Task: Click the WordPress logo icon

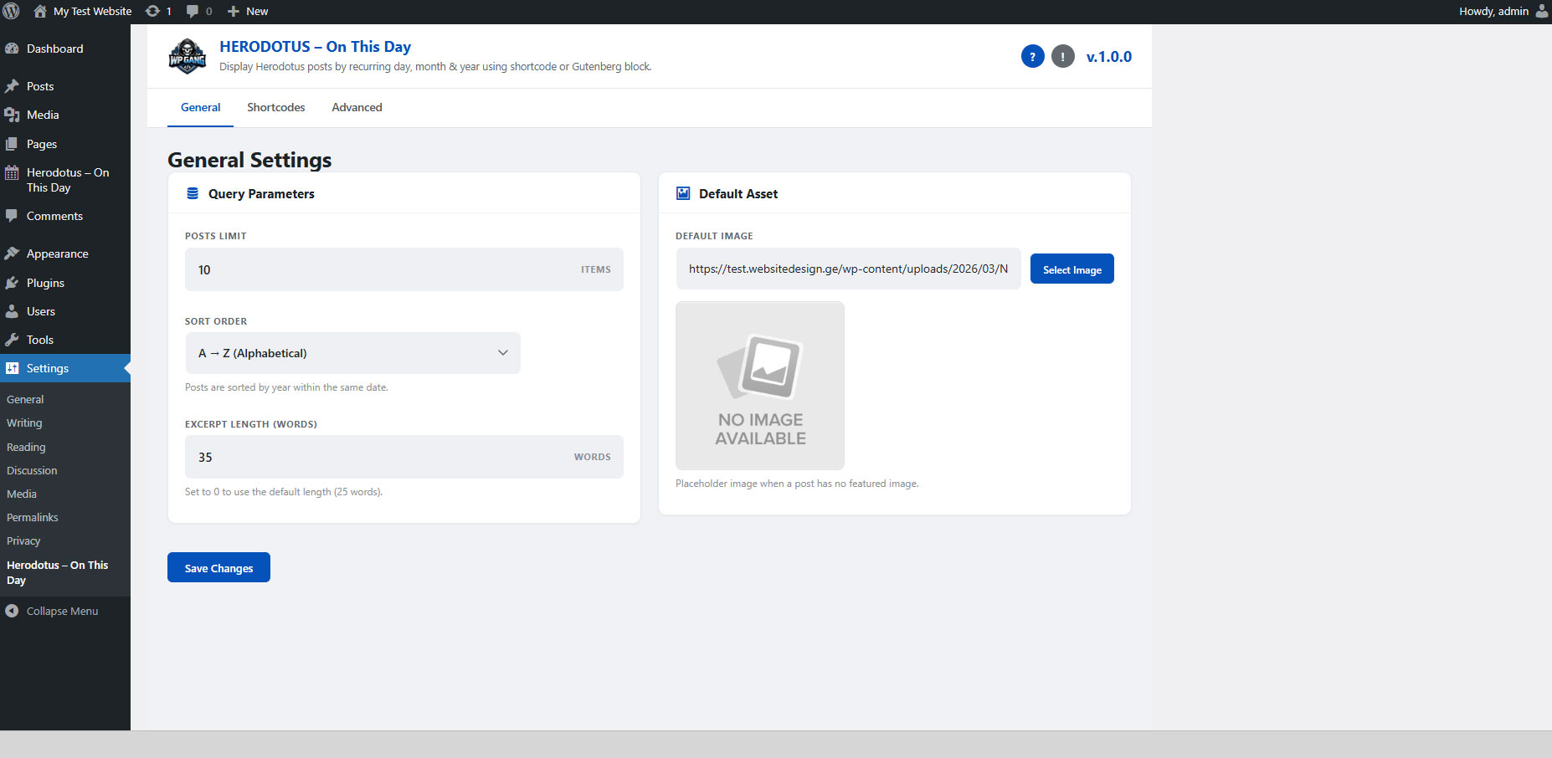Action: (x=11, y=11)
